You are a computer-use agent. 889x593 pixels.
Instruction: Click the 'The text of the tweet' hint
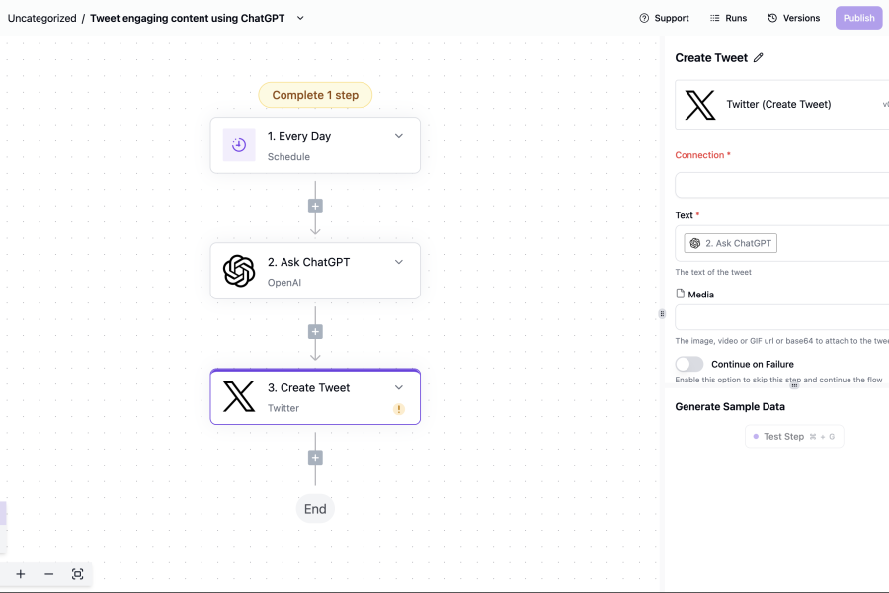(x=712, y=273)
